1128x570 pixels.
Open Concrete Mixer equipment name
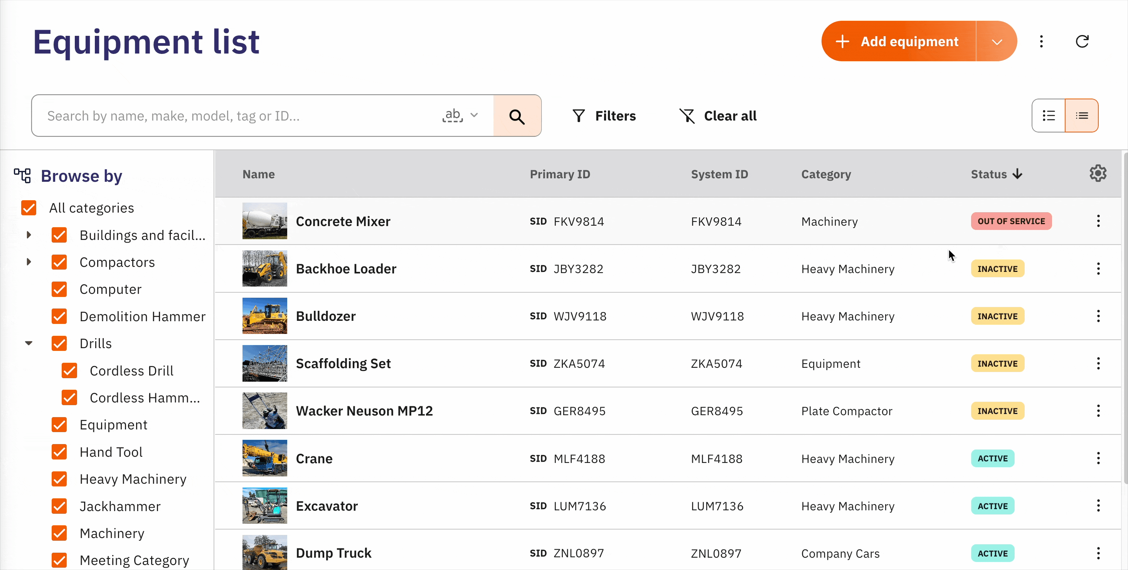point(343,221)
